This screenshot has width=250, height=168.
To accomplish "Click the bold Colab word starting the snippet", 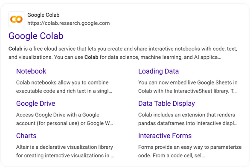I will pyautogui.click(x=15, y=49).
